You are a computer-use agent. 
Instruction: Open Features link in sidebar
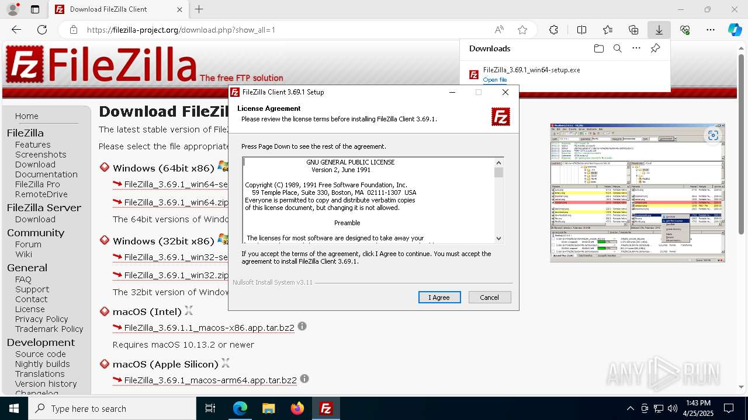coord(33,145)
